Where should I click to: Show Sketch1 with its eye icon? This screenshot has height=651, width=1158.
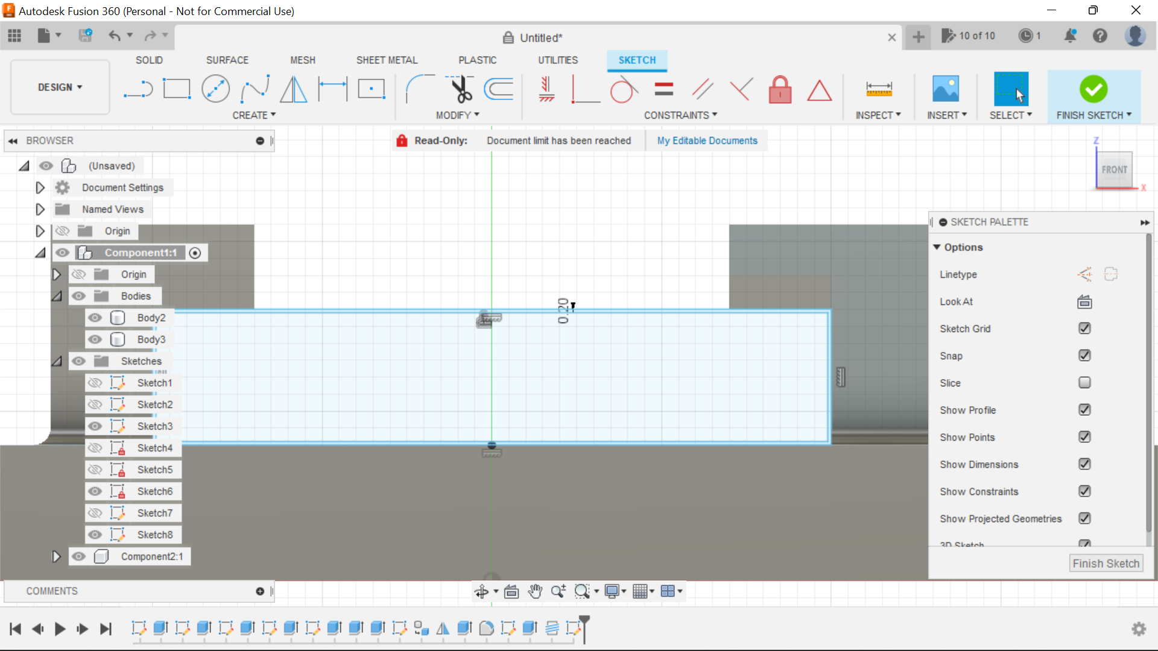(95, 383)
